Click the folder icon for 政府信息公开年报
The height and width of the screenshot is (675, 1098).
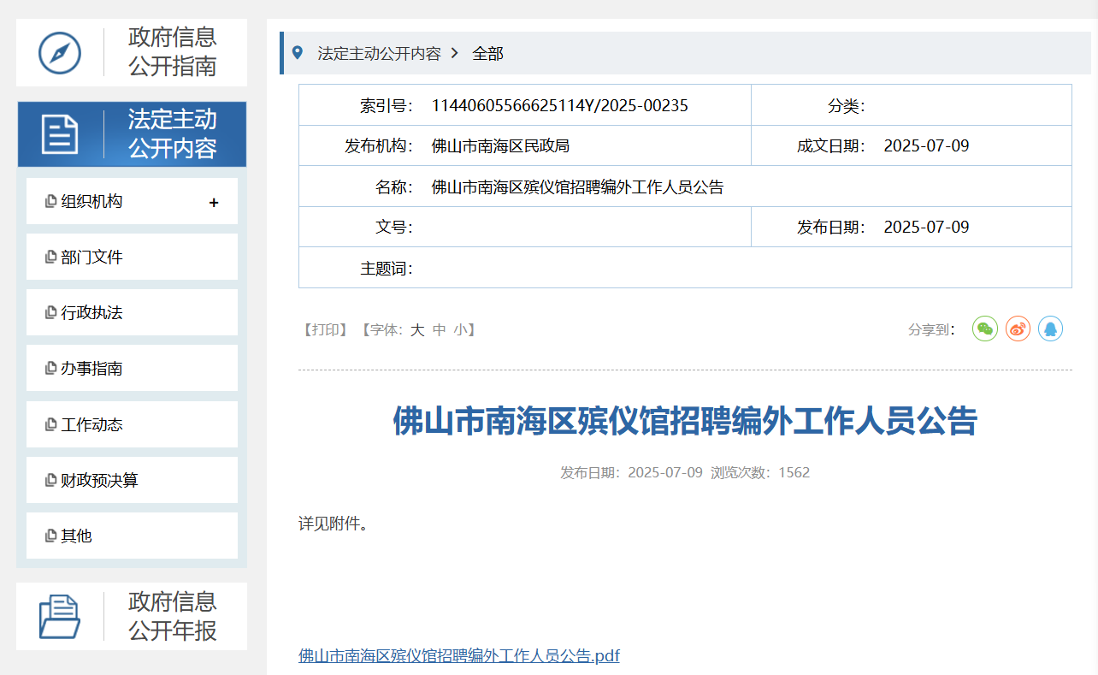pos(60,616)
